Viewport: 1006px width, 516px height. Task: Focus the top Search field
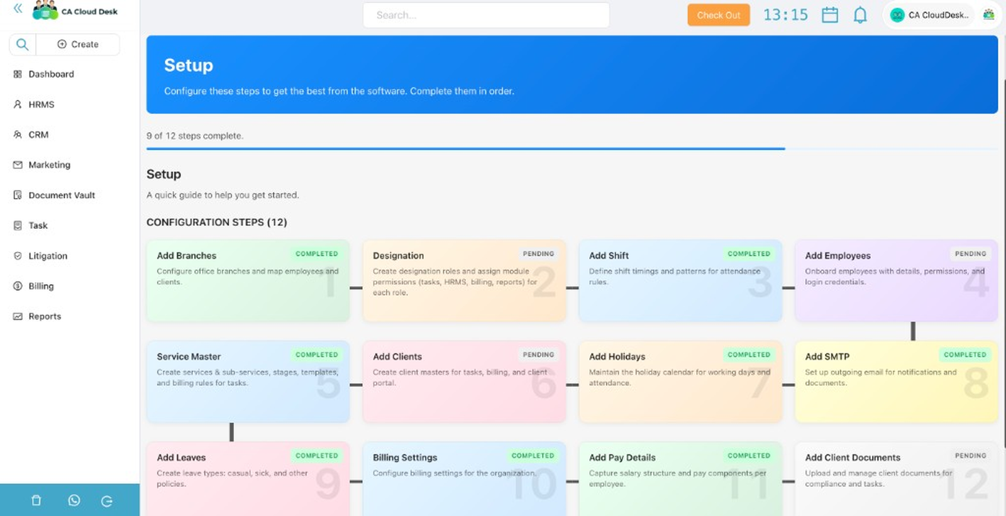tap(486, 15)
